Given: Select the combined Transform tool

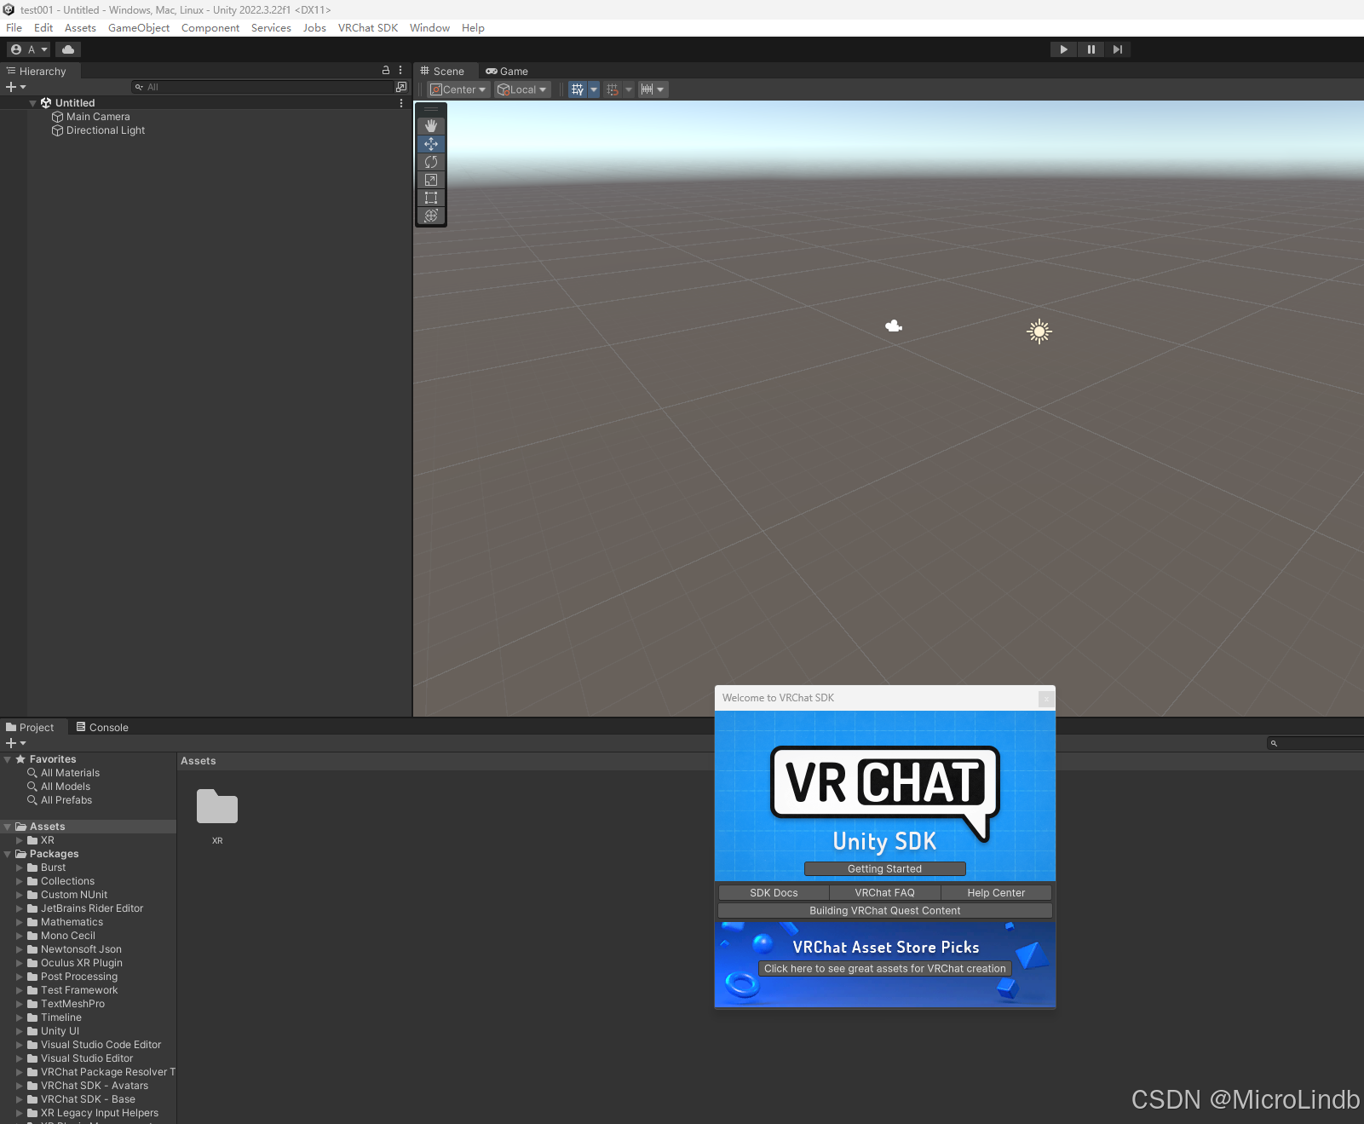Looking at the screenshot, I should point(431,216).
